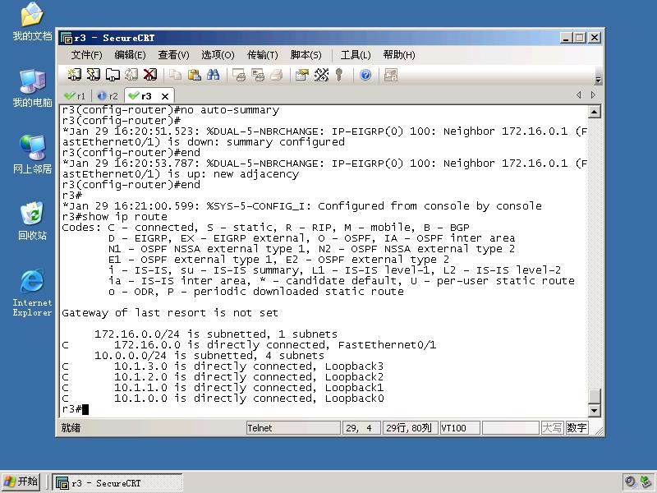Switch to the r2 session tab

point(108,96)
